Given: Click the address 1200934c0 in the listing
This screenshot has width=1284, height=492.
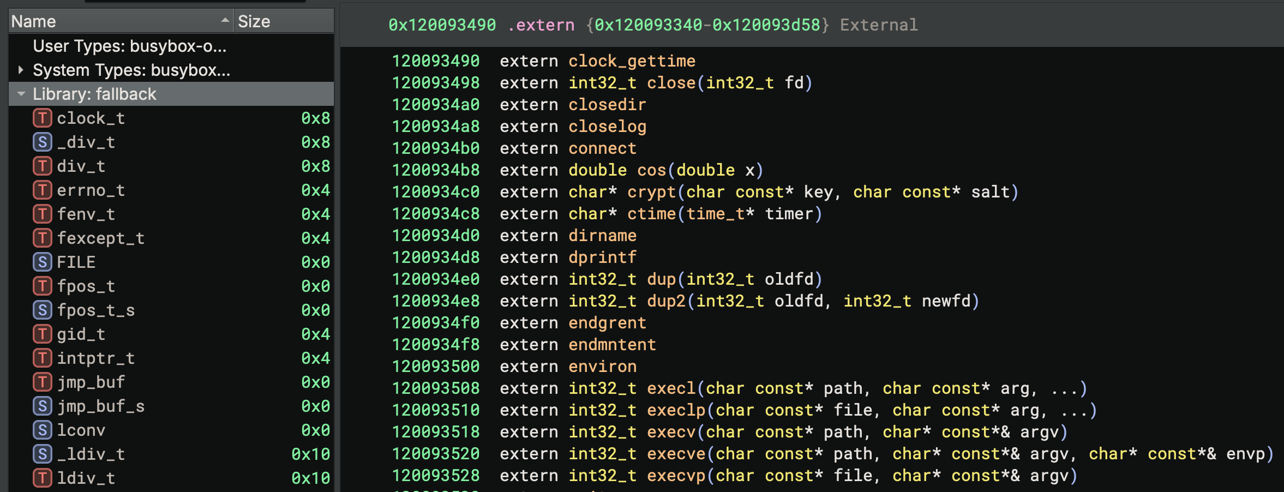Looking at the screenshot, I should pos(435,192).
